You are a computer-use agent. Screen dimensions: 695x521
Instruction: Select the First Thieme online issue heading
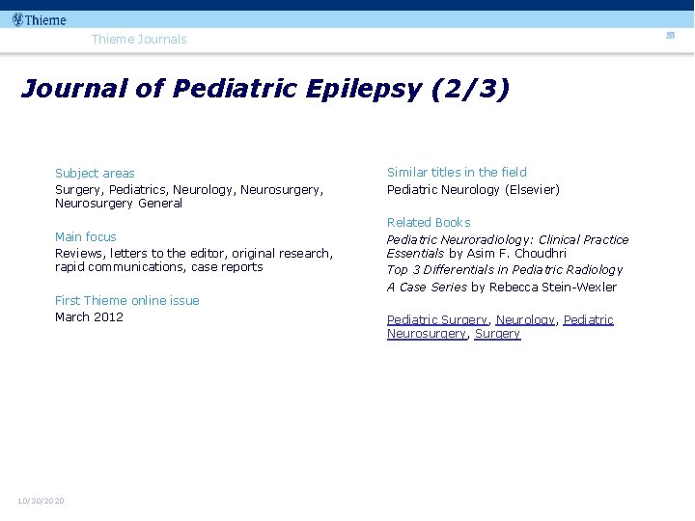pyautogui.click(x=127, y=300)
